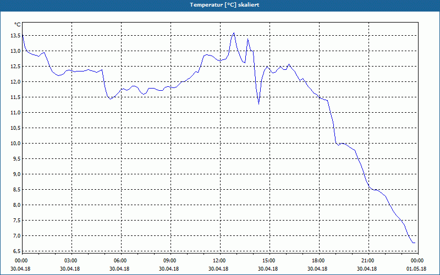Pick the "12,0" y-axis value
Viewport: 440px width, 275px height.
[x=16, y=81]
